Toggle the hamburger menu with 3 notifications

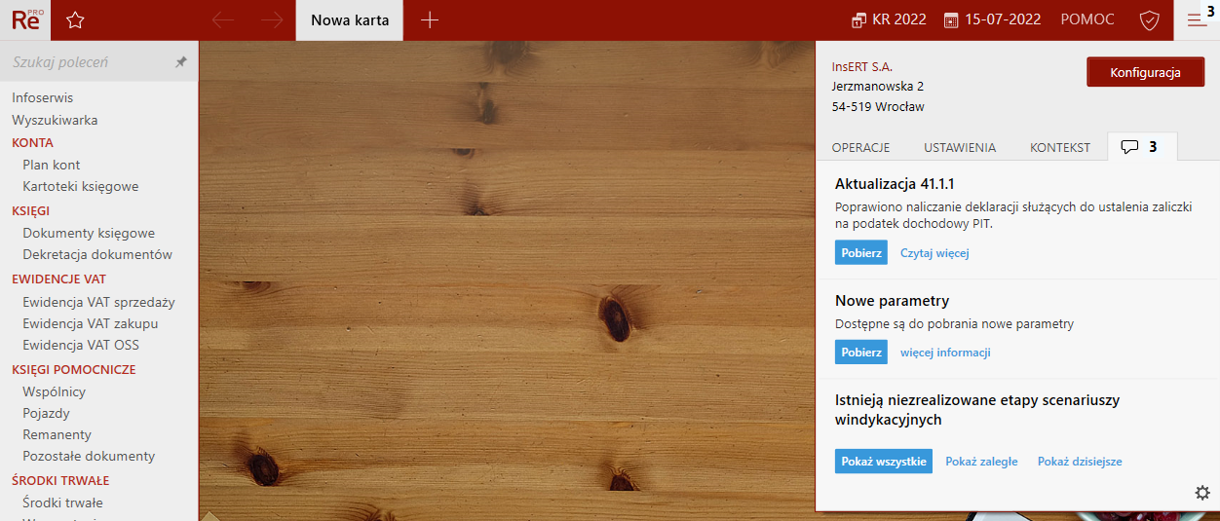1198,19
